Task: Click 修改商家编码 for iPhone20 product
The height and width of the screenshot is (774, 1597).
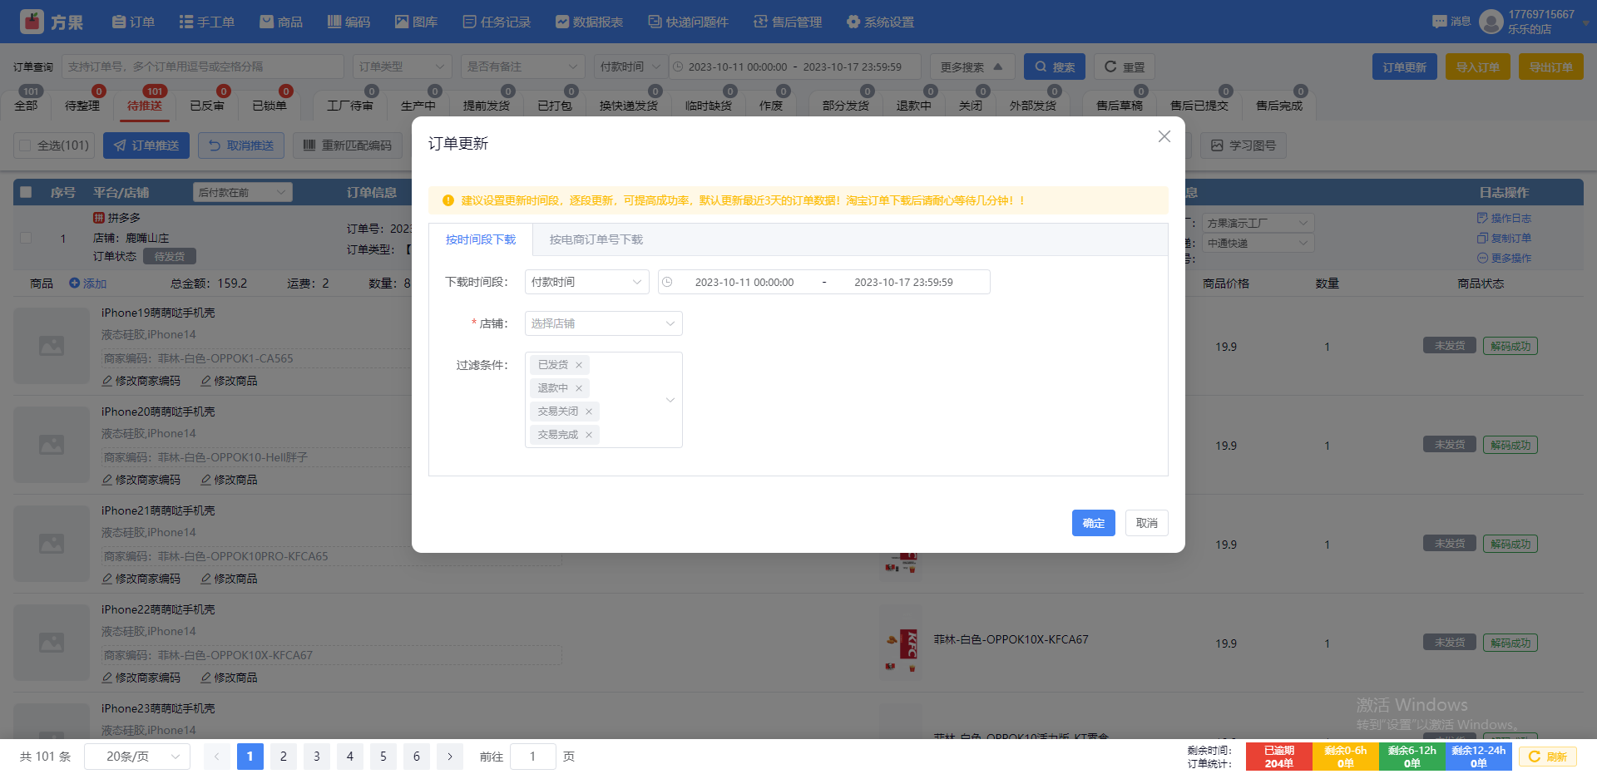Action: 141,480
